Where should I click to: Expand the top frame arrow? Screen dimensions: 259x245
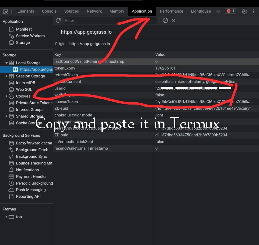pyautogui.click(x=6, y=217)
